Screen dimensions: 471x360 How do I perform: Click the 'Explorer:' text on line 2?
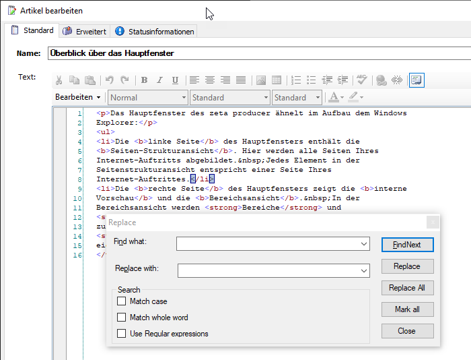[117, 123]
